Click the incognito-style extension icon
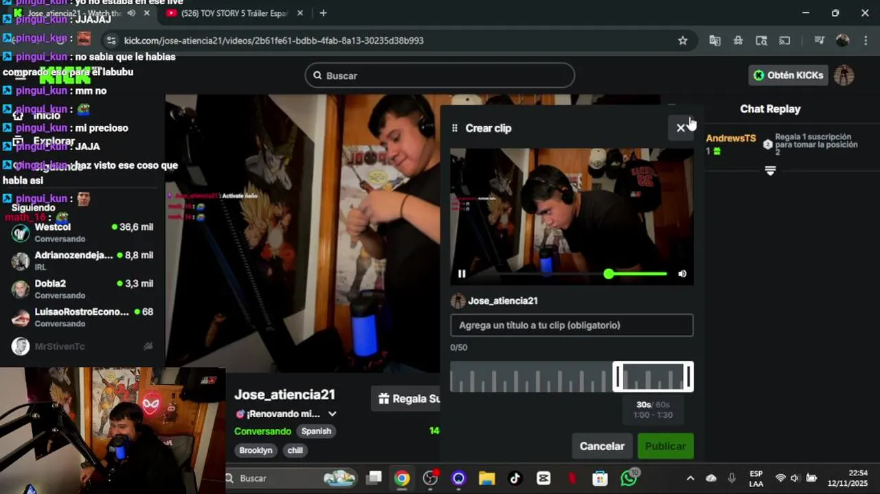The height and width of the screenshot is (494, 880). [738, 40]
